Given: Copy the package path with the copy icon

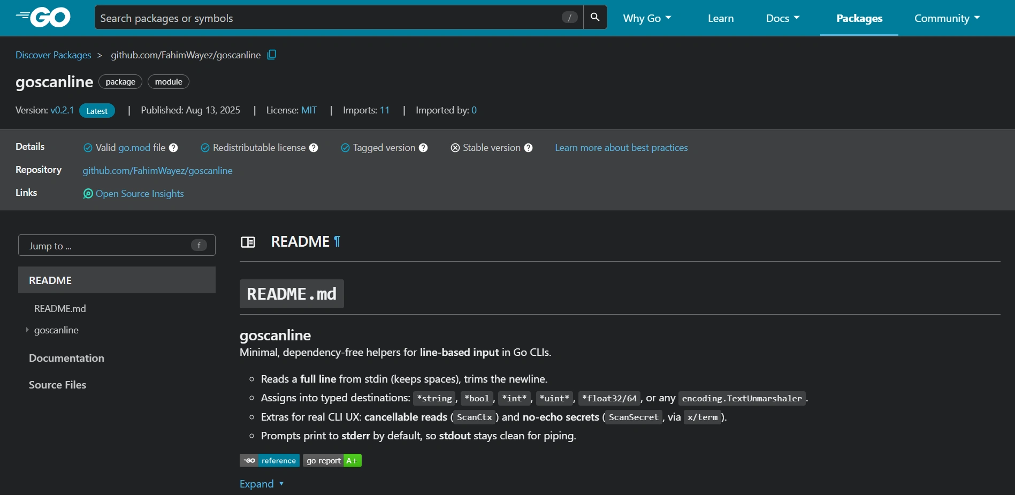Looking at the screenshot, I should click(x=272, y=55).
